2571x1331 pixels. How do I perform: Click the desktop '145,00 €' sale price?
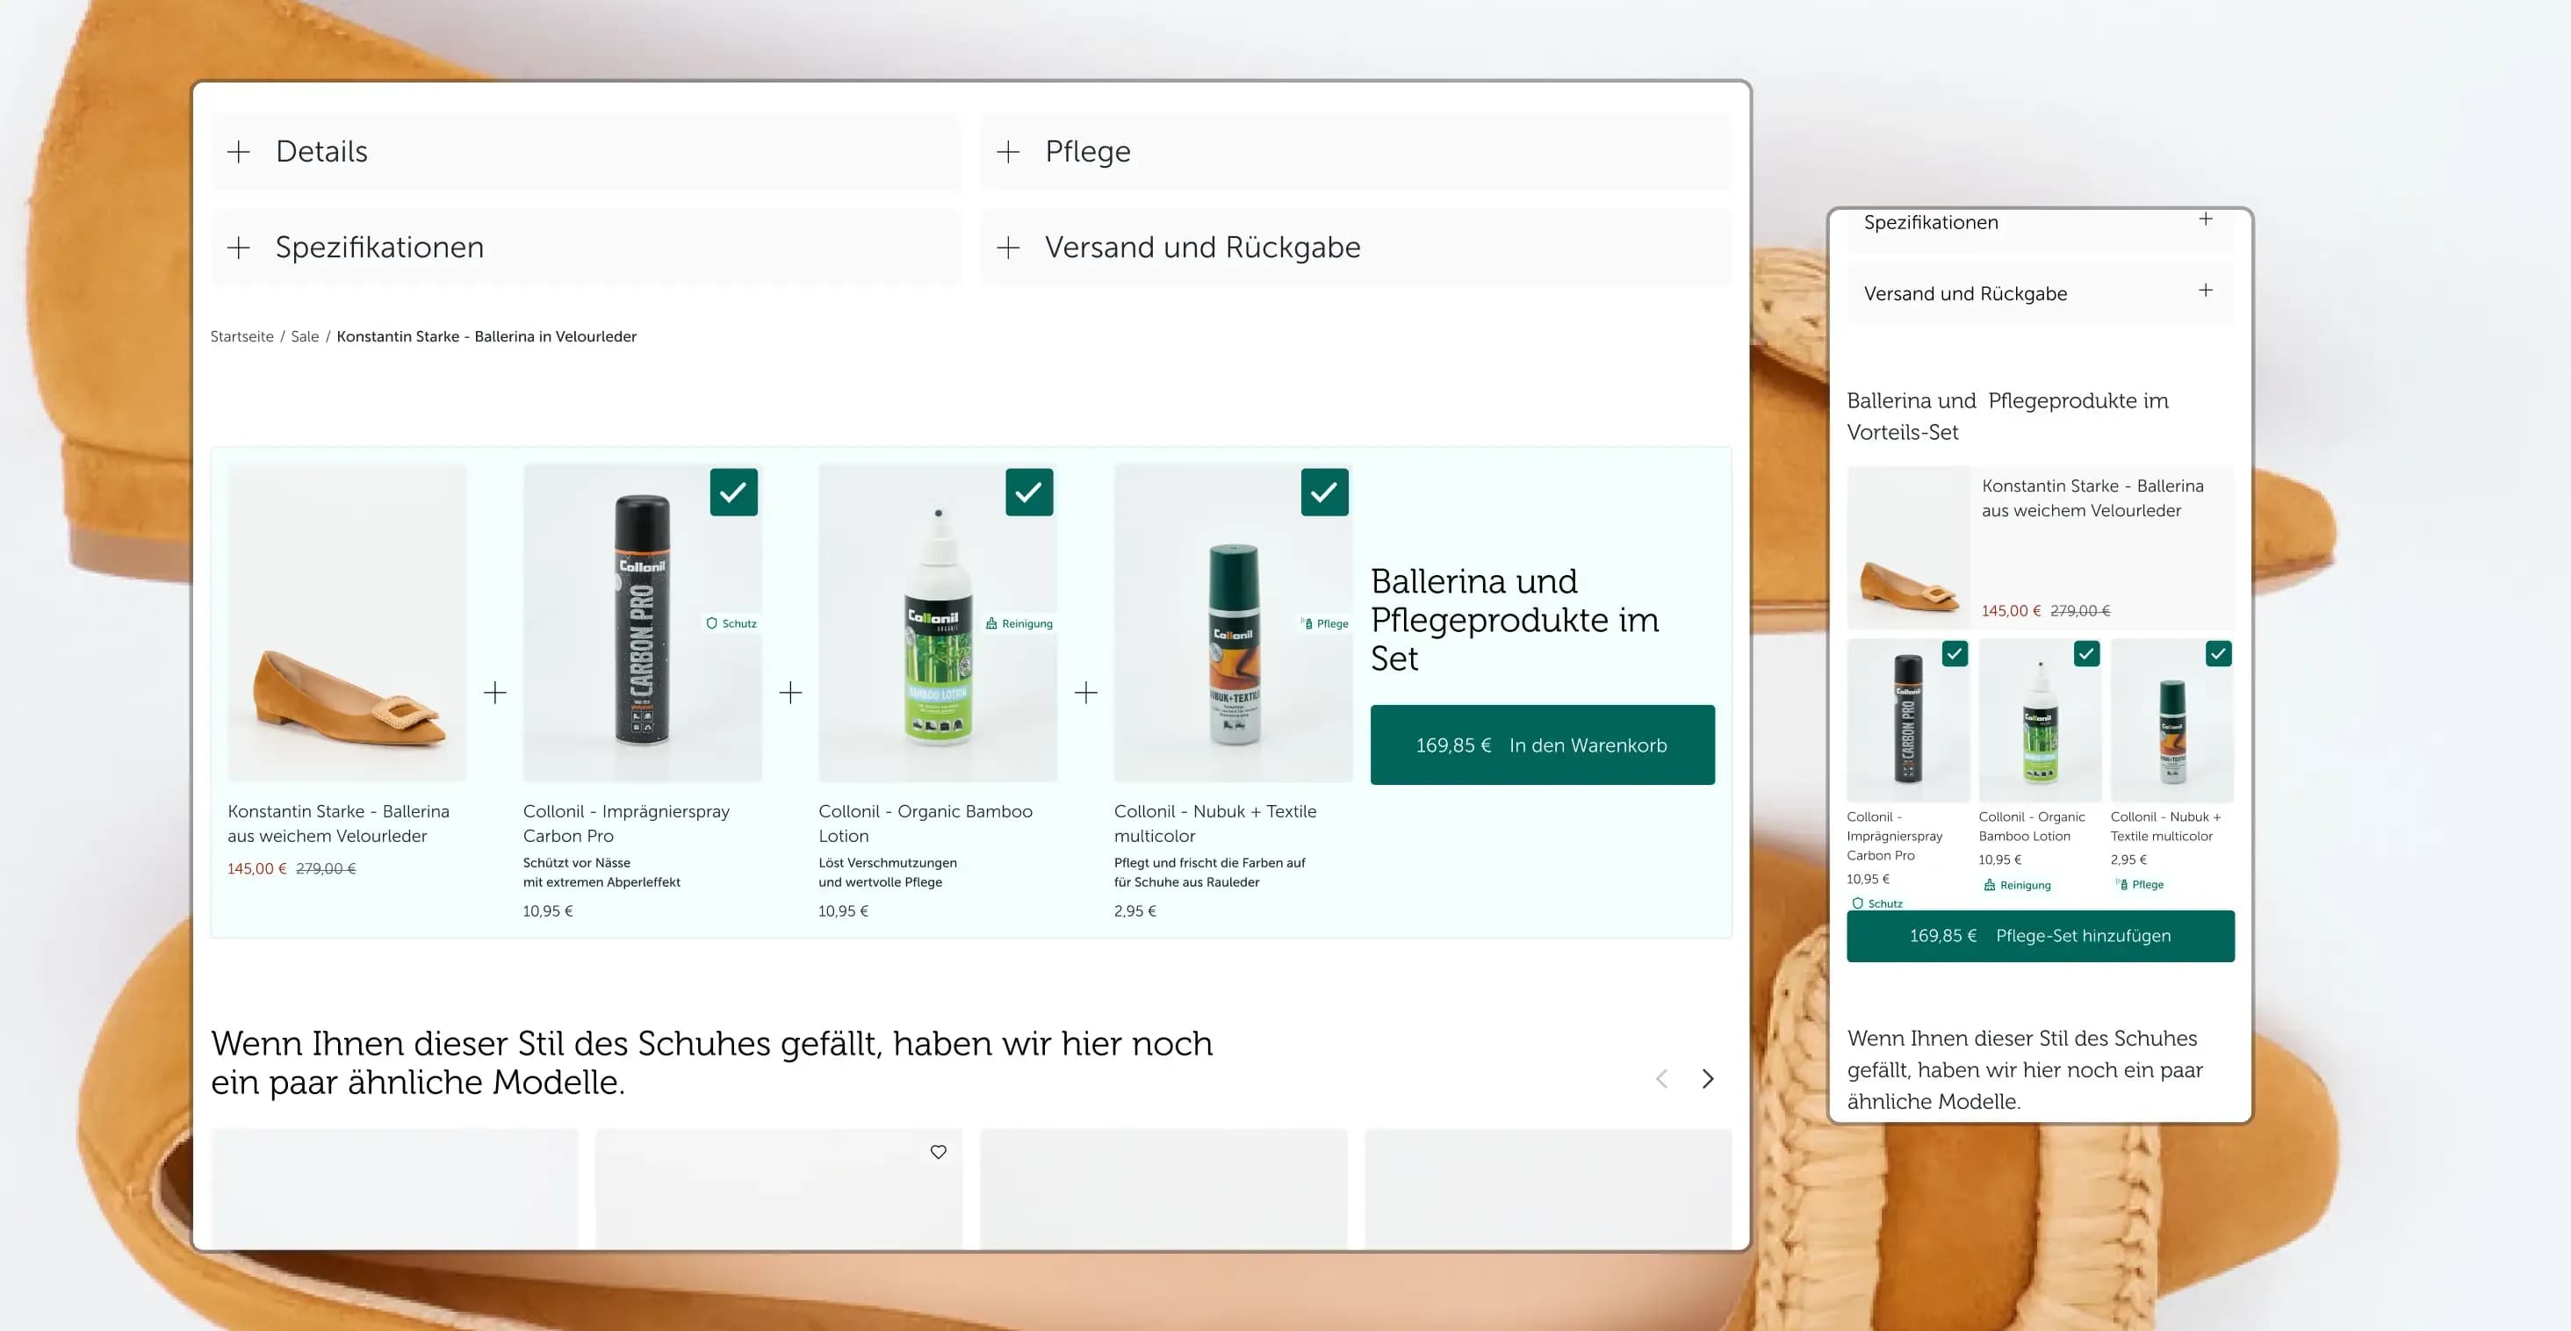[x=256, y=869]
